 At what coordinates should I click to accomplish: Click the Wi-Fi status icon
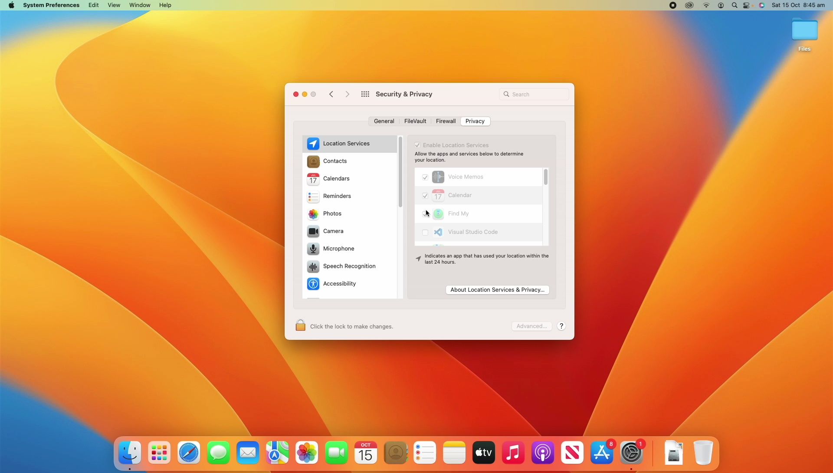point(706,5)
